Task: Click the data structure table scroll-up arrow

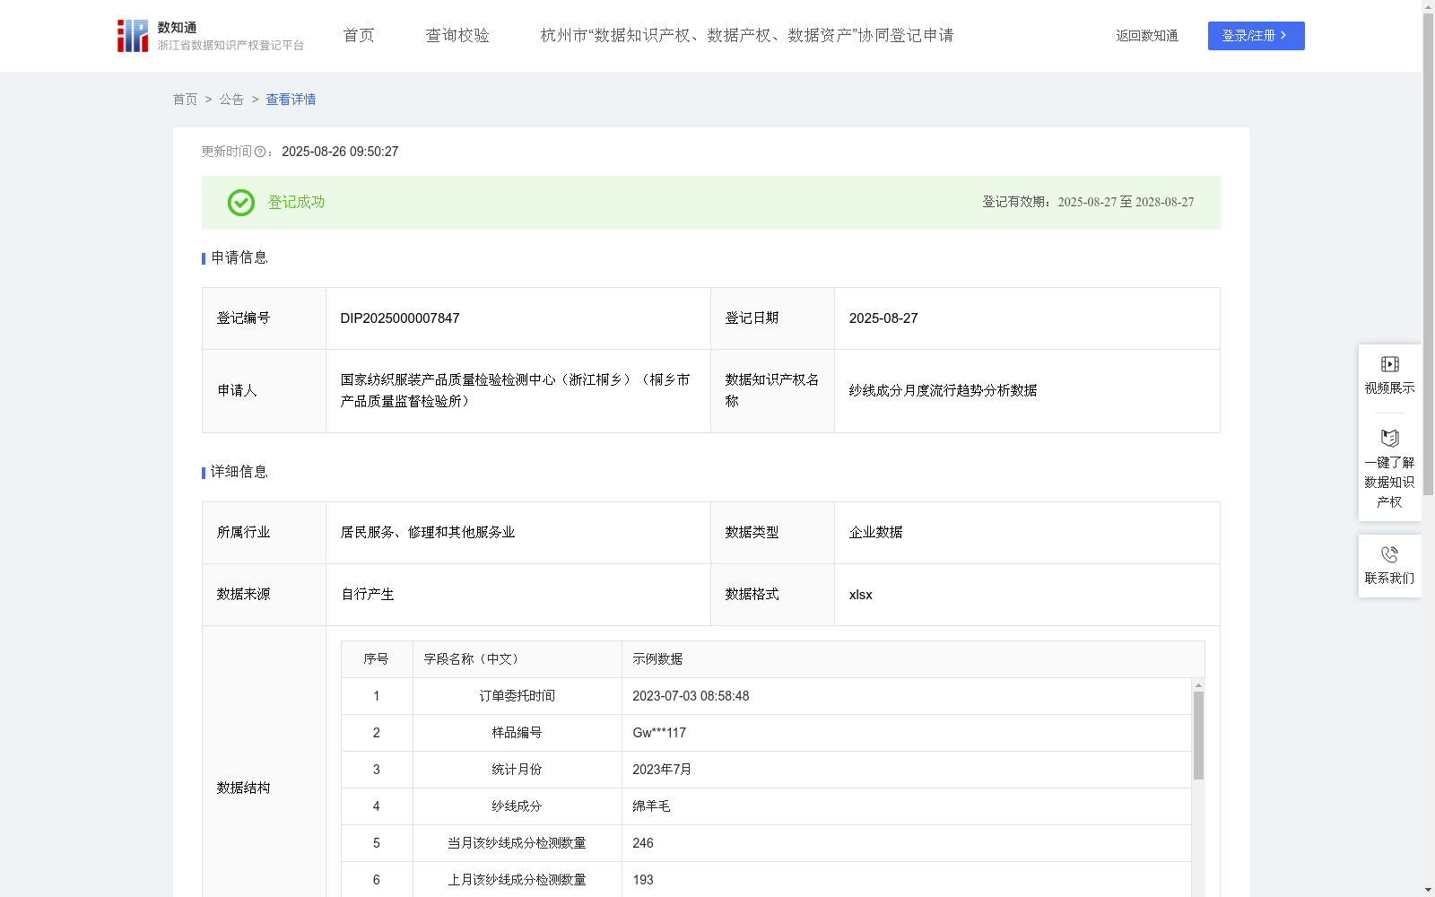Action: pyautogui.click(x=1198, y=684)
